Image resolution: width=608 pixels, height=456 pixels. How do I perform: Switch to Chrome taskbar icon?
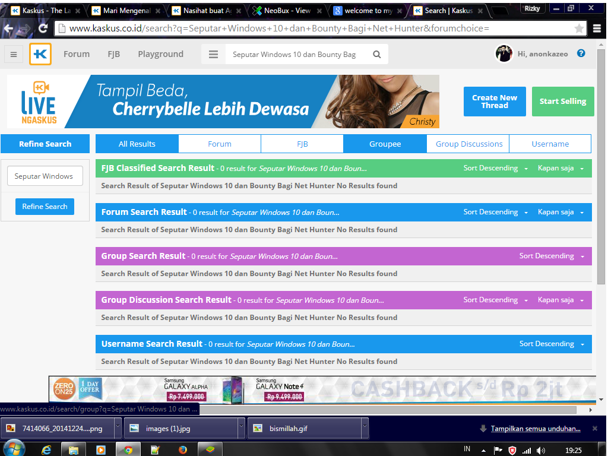tap(128, 450)
